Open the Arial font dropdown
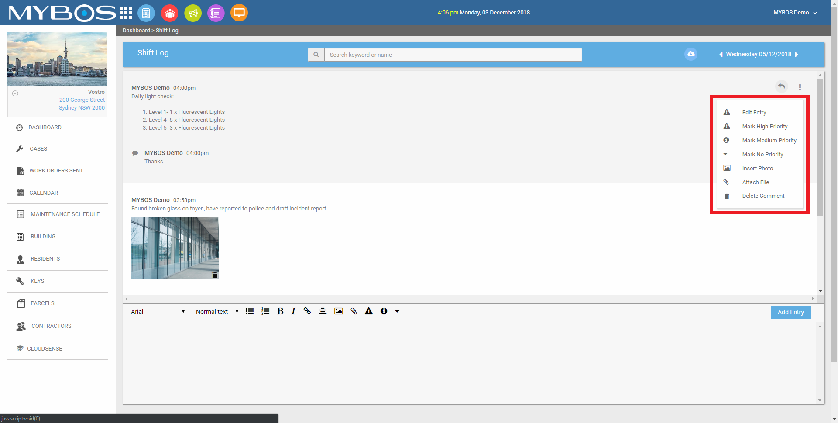 158,312
